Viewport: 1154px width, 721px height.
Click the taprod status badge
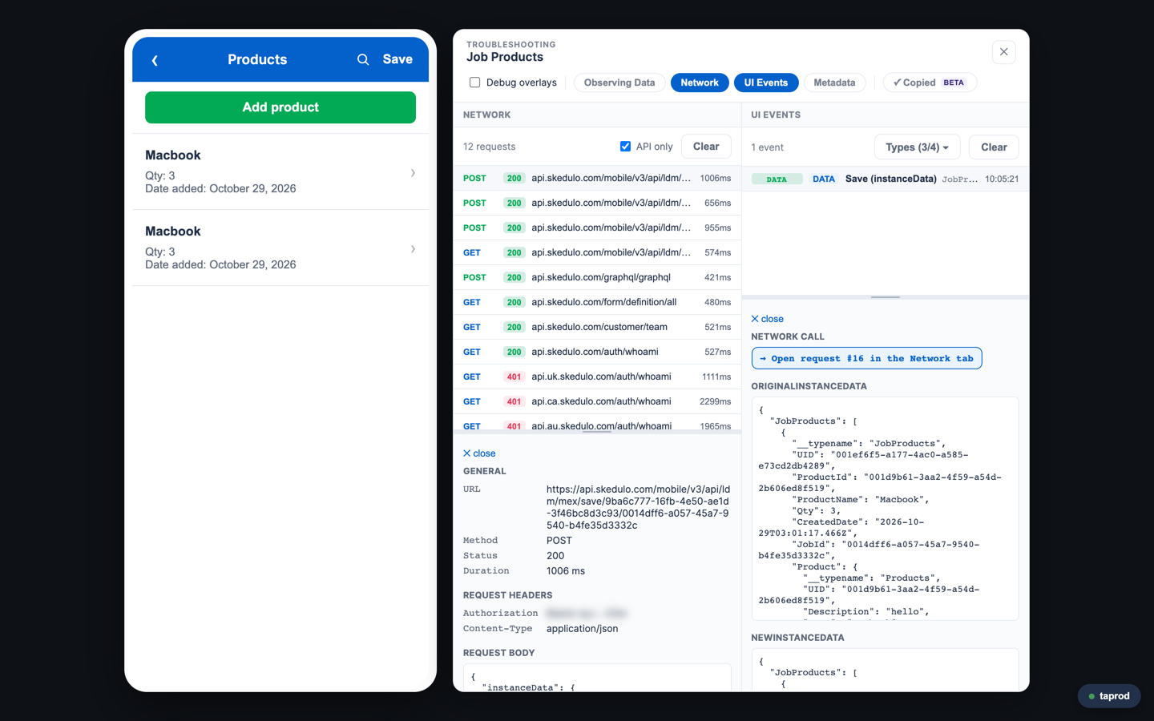pos(1109,696)
